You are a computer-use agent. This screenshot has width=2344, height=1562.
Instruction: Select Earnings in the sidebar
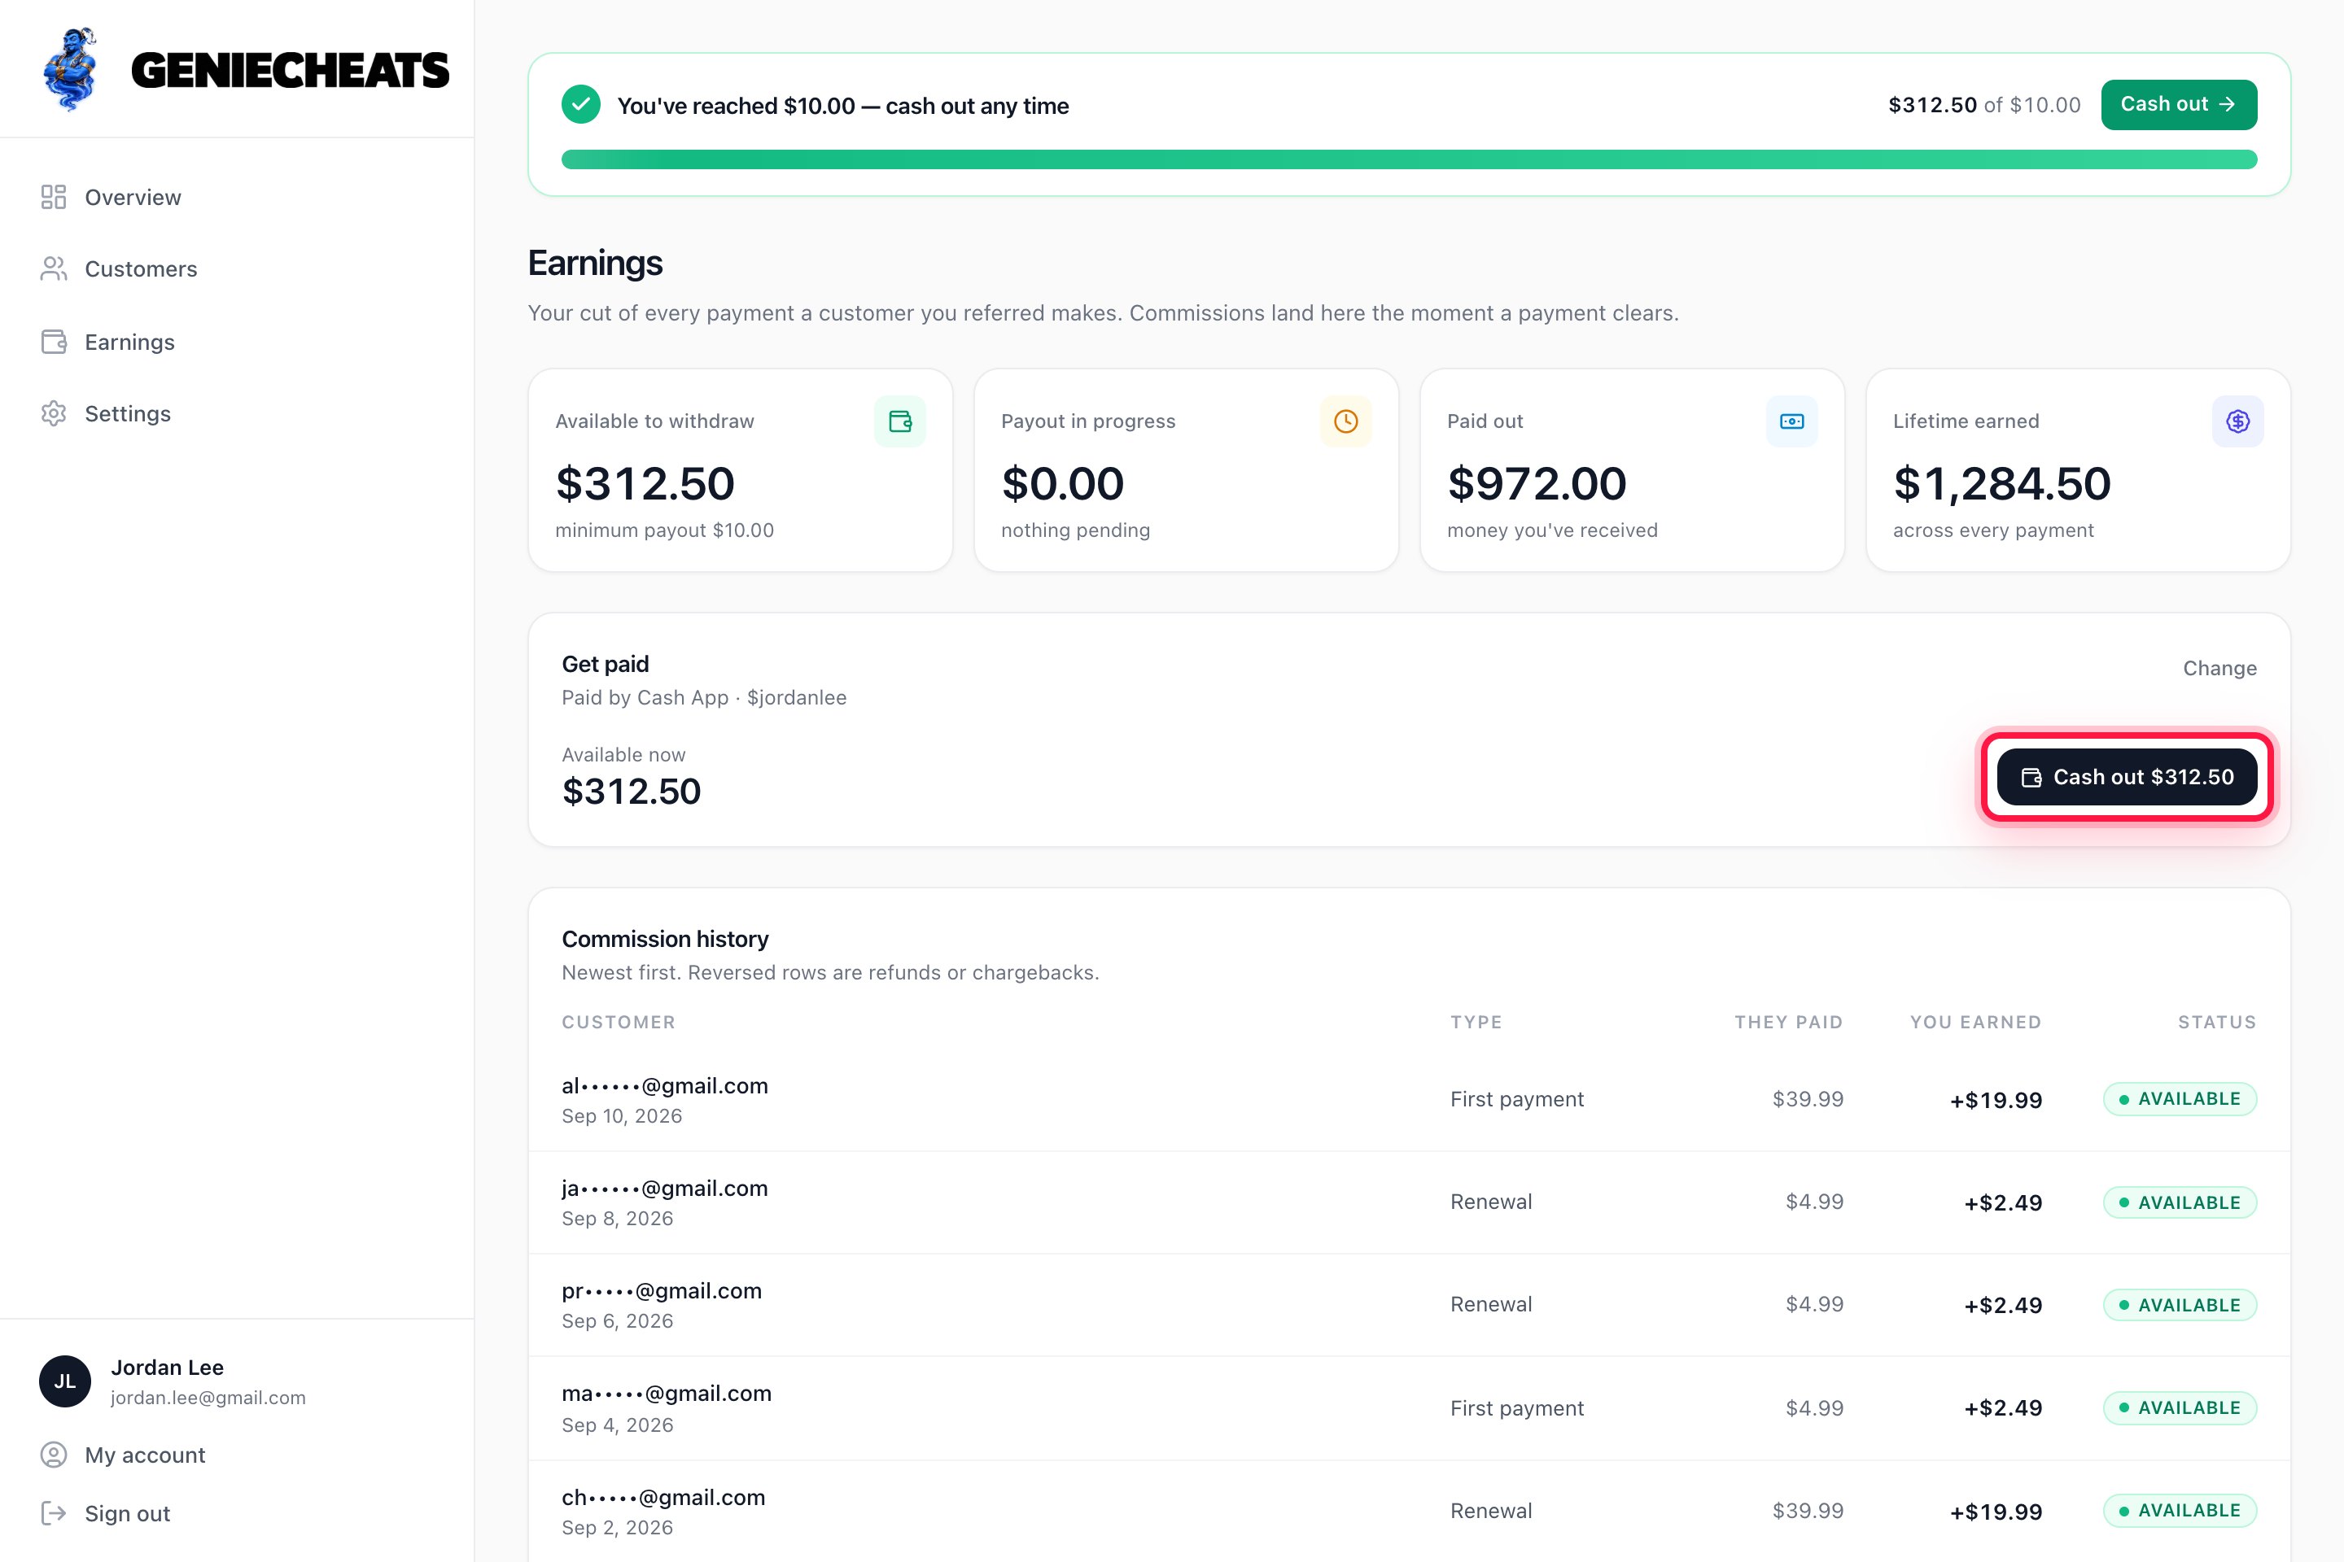[x=129, y=342]
